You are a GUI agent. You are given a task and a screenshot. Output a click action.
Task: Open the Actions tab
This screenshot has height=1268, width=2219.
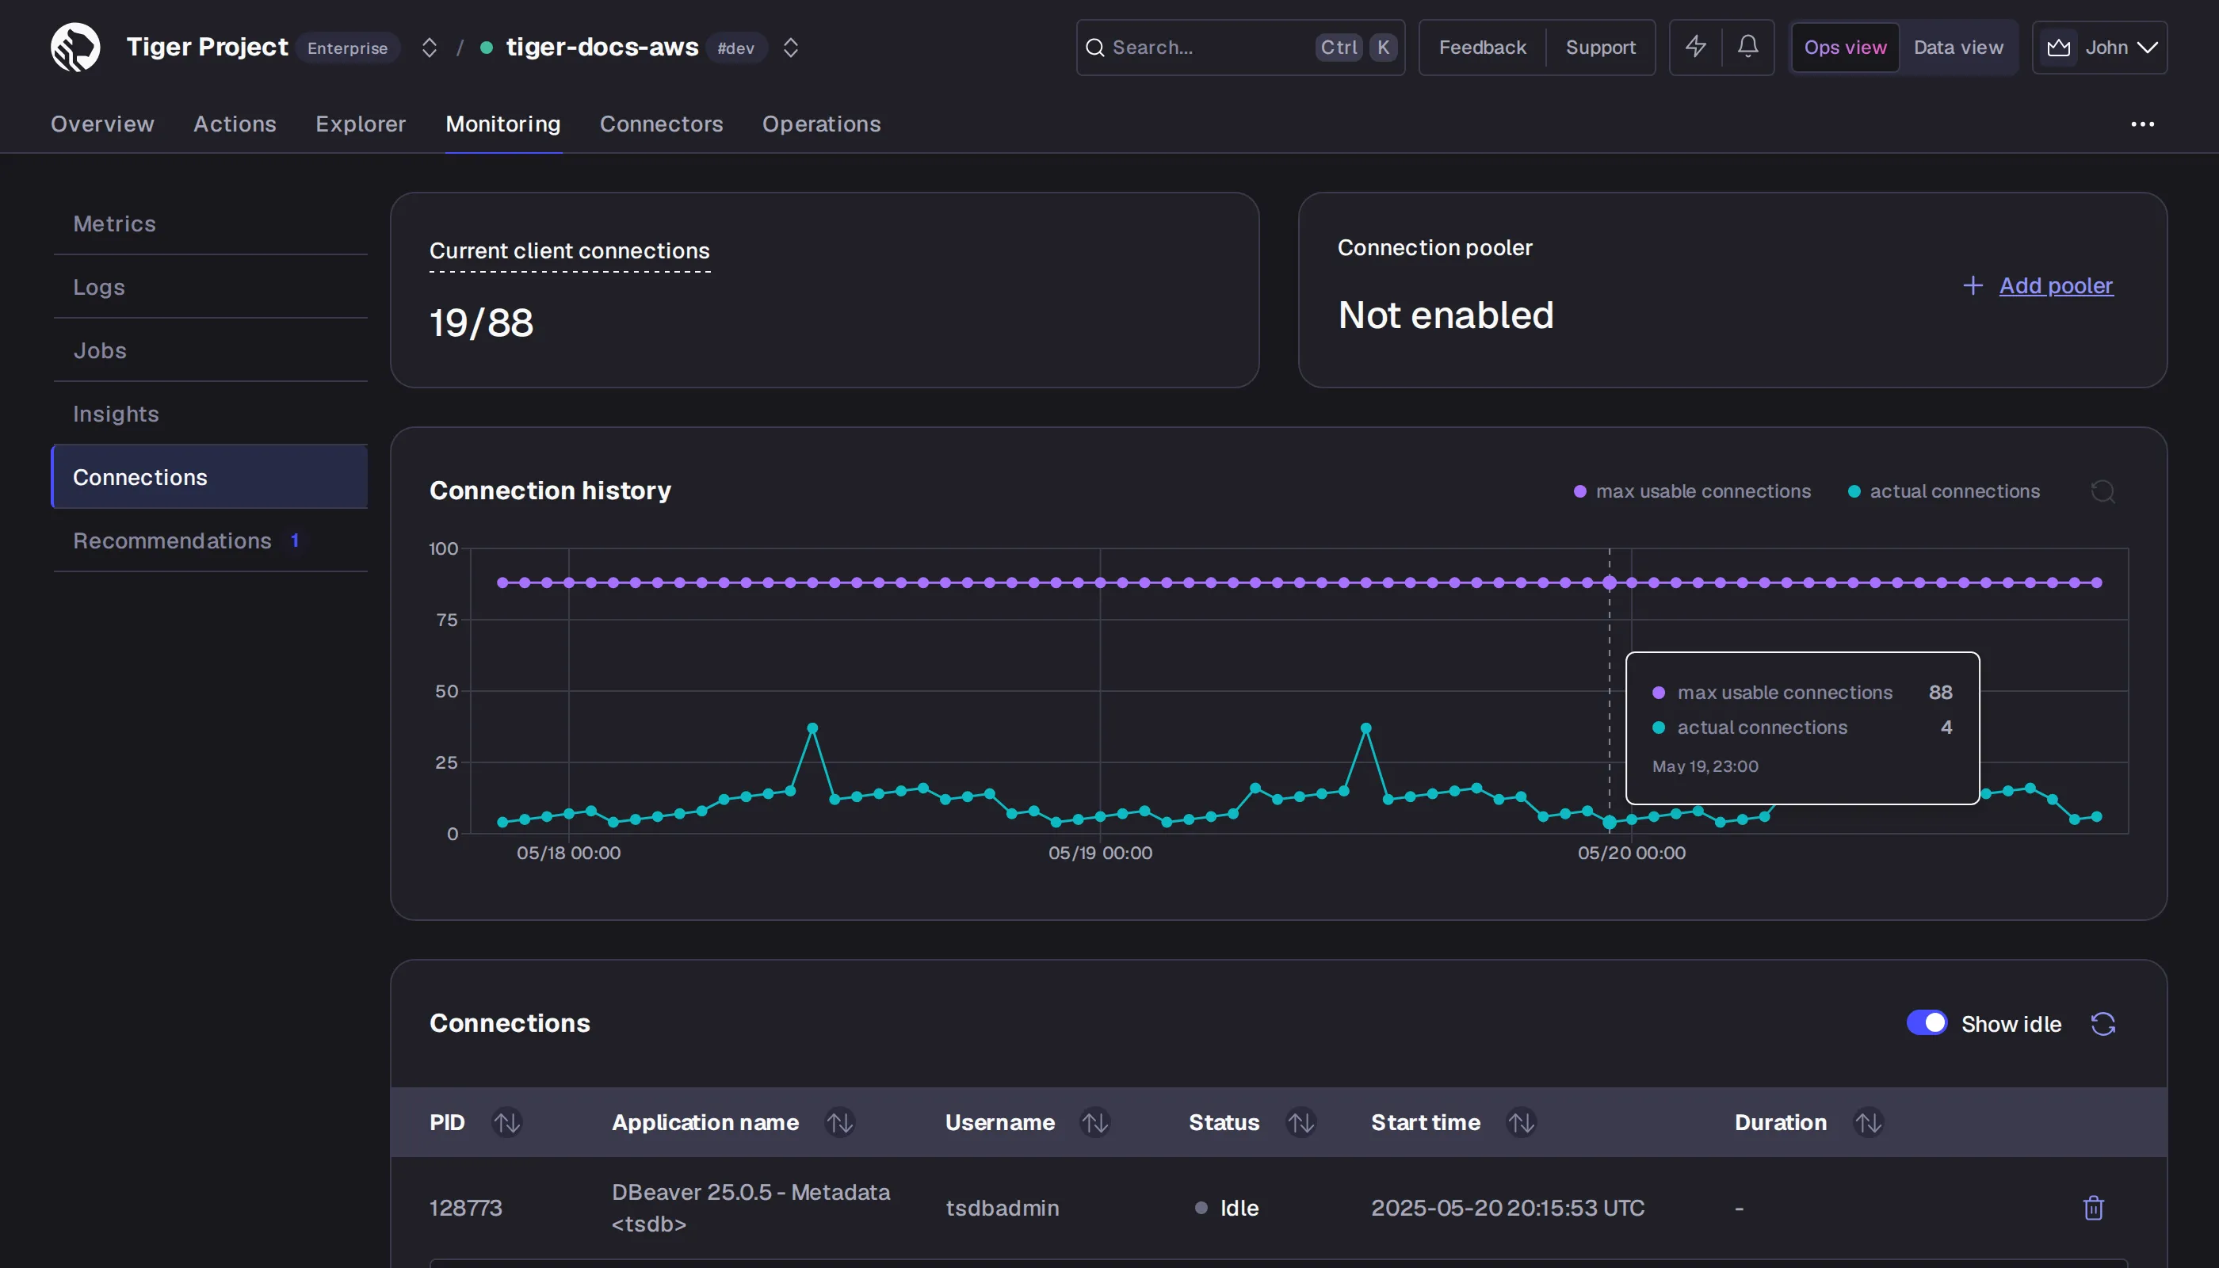(x=235, y=124)
